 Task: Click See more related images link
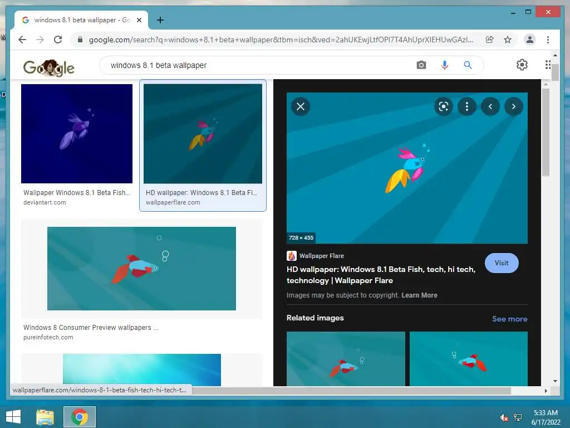click(510, 319)
